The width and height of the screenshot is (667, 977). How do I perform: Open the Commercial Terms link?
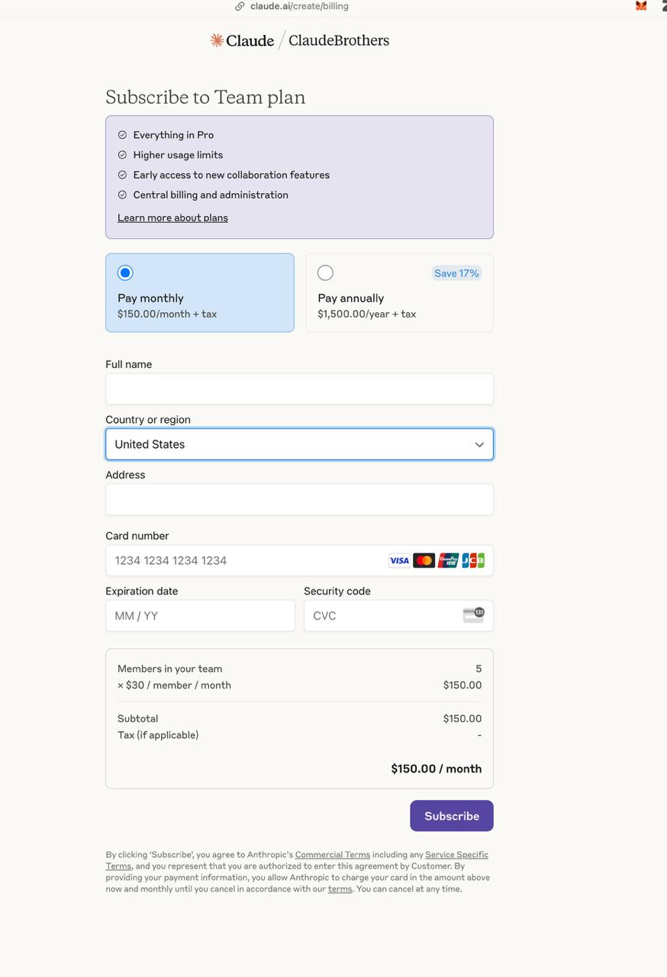click(x=333, y=855)
